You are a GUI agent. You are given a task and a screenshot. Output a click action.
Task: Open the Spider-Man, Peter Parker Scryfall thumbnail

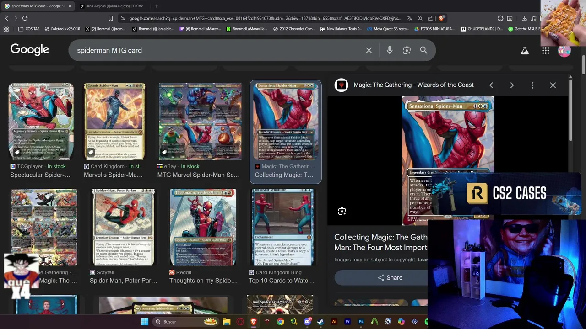coord(124,227)
